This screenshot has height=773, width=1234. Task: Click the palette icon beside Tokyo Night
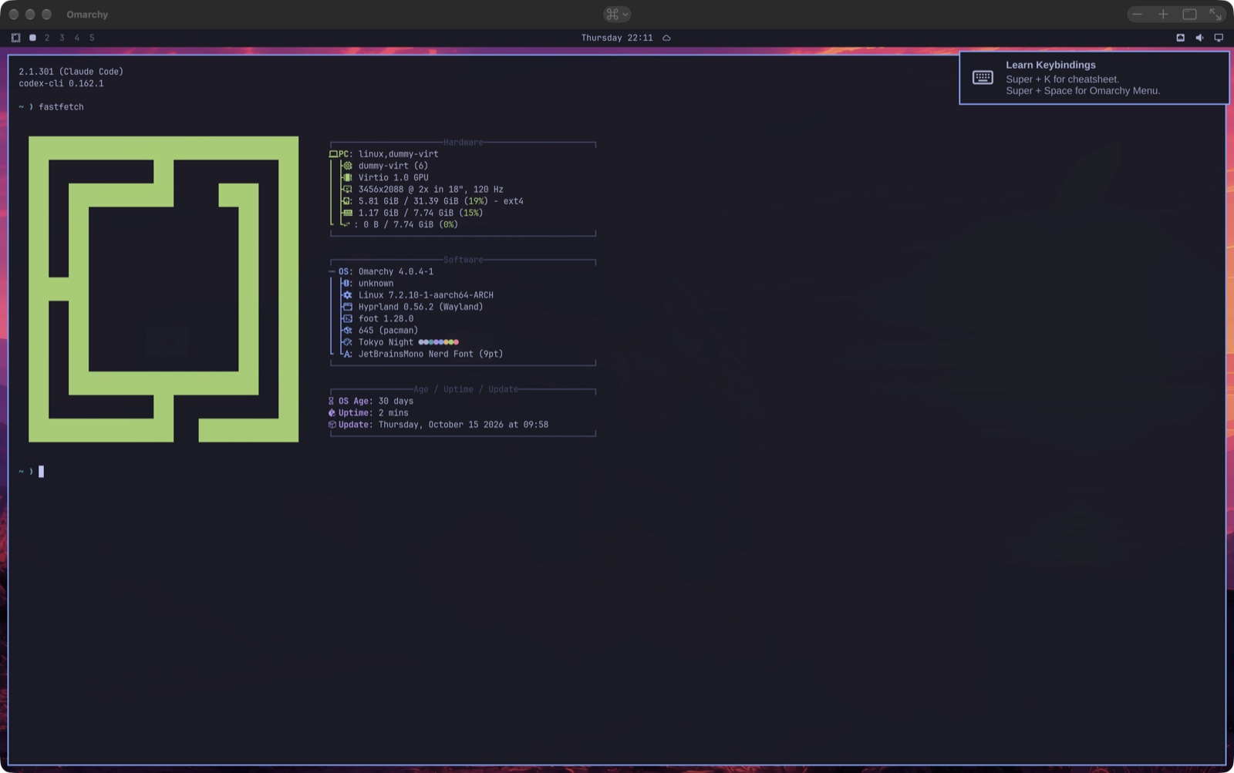(347, 342)
